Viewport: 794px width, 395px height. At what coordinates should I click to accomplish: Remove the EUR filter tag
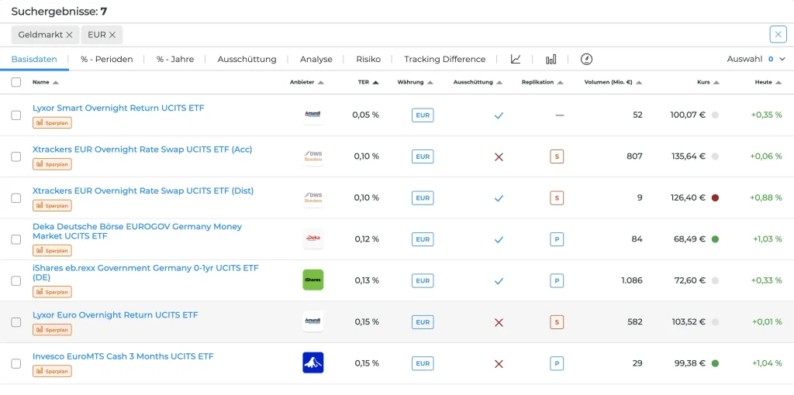pos(112,35)
